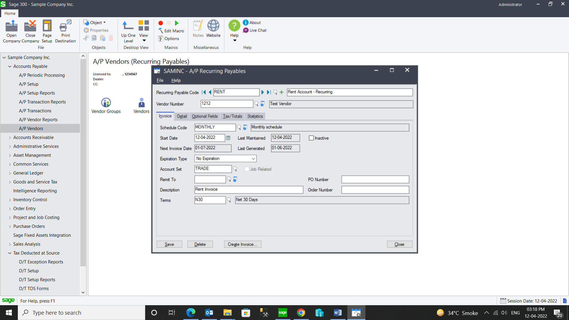Viewport: 569px width, 320px height.
Task: Switch to the Statistics tab
Action: point(255,116)
